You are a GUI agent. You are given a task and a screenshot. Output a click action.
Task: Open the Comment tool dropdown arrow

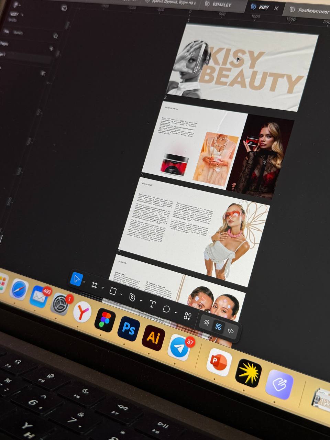coord(176,312)
